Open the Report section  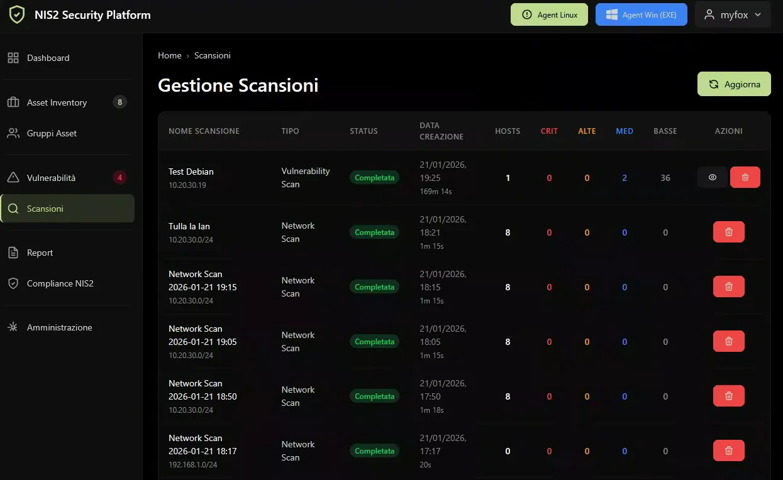point(40,253)
